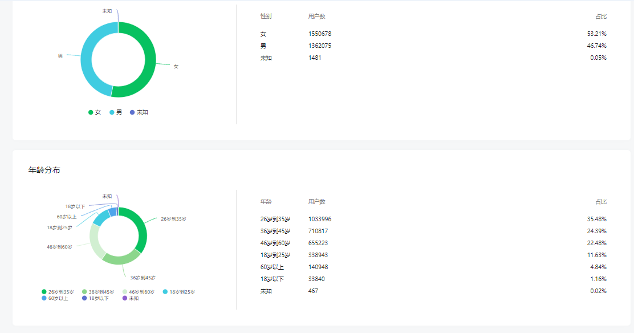Click the 0.02% percentage value
634x333 pixels.
tap(599, 291)
